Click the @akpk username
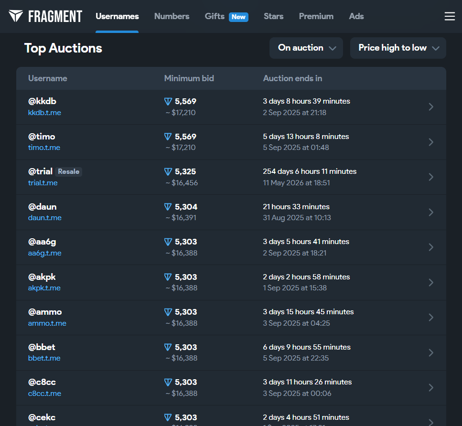 coord(42,277)
